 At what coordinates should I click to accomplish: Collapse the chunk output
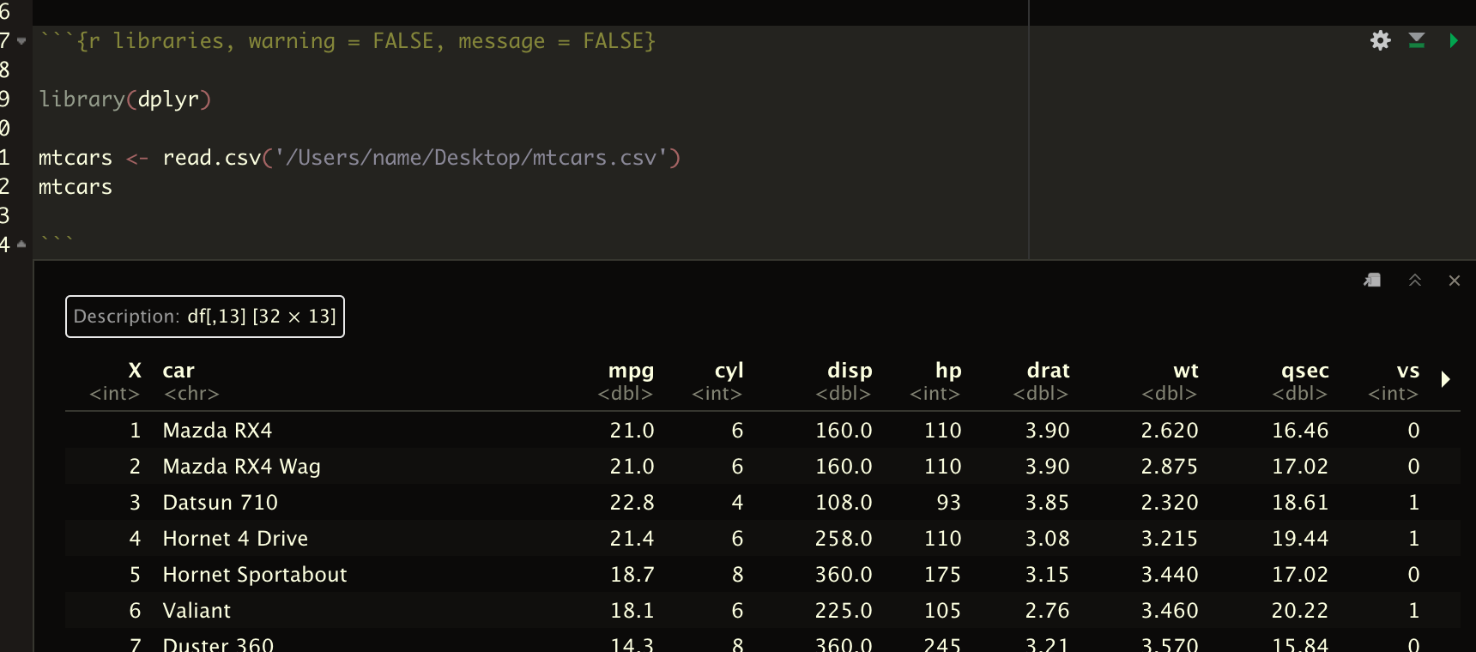click(x=1415, y=281)
